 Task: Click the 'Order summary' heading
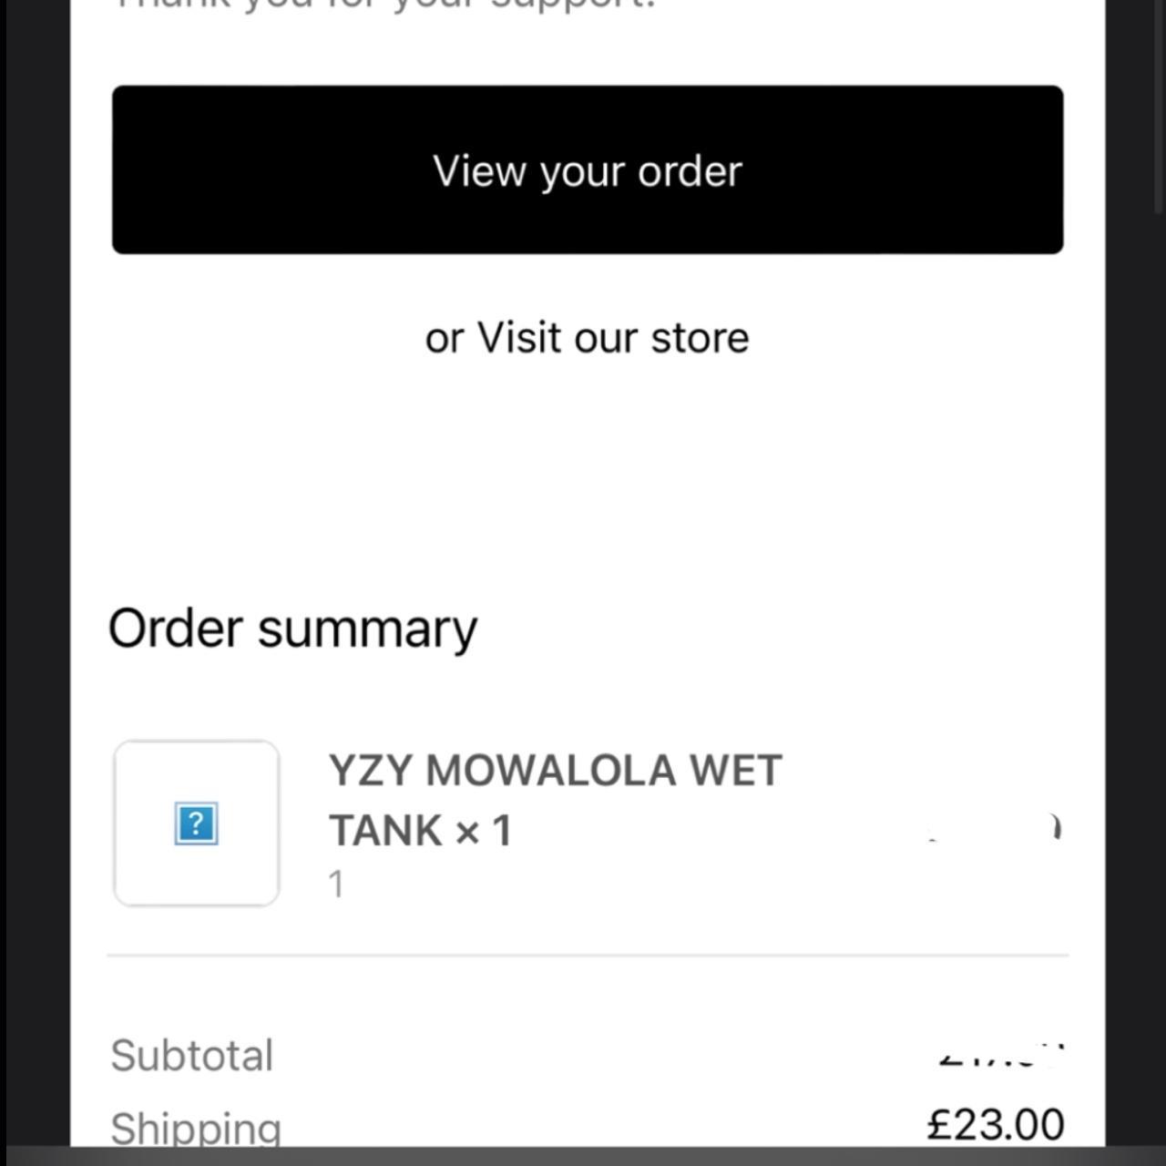(x=293, y=628)
